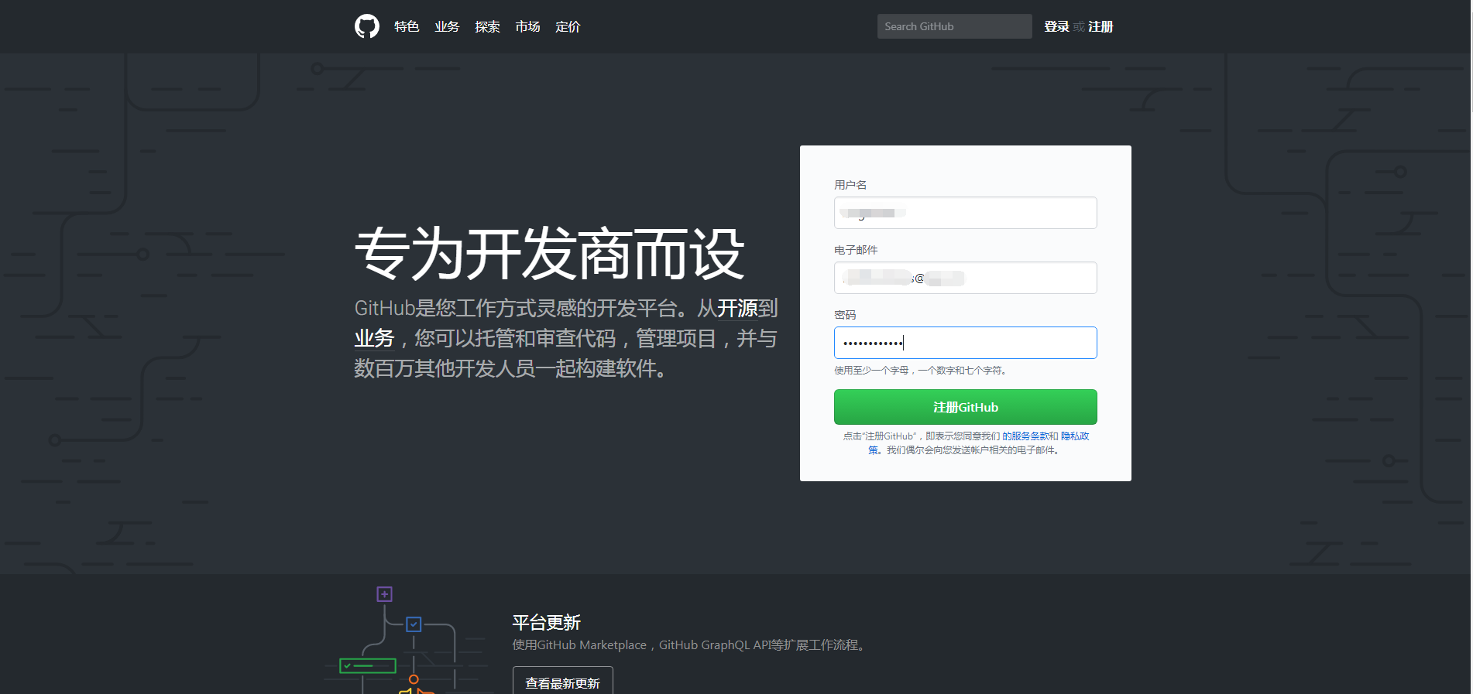Open the 业务 navigation item

(x=447, y=26)
